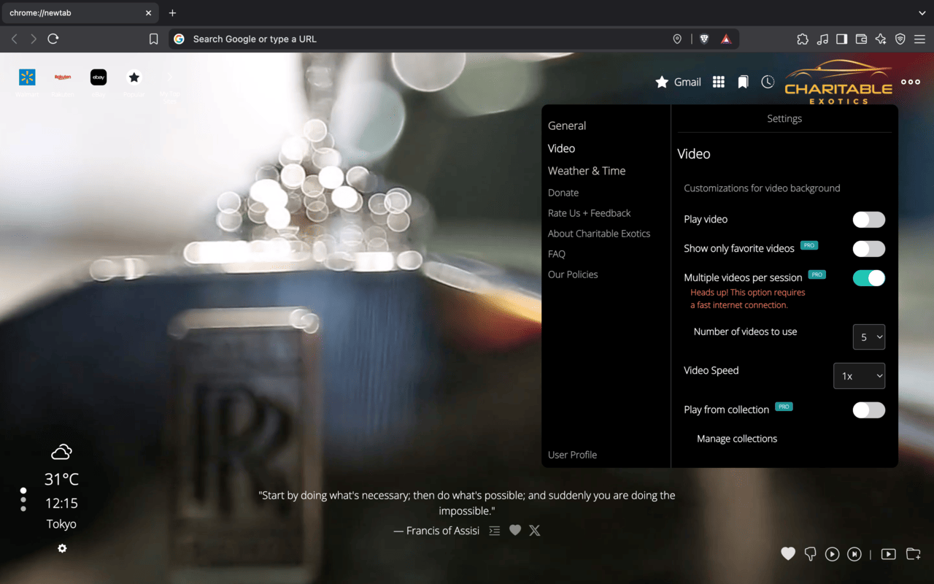
Task: Open the Brave Shields lion icon
Action: pyautogui.click(x=704, y=39)
